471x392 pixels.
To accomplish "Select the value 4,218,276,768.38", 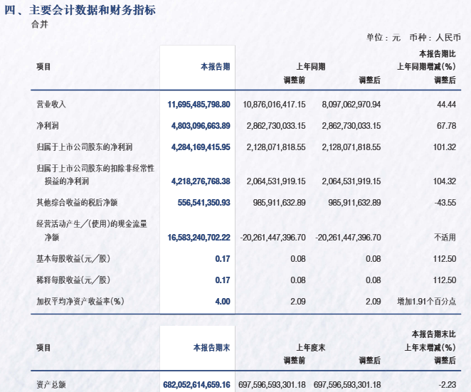I will (201, 181).
